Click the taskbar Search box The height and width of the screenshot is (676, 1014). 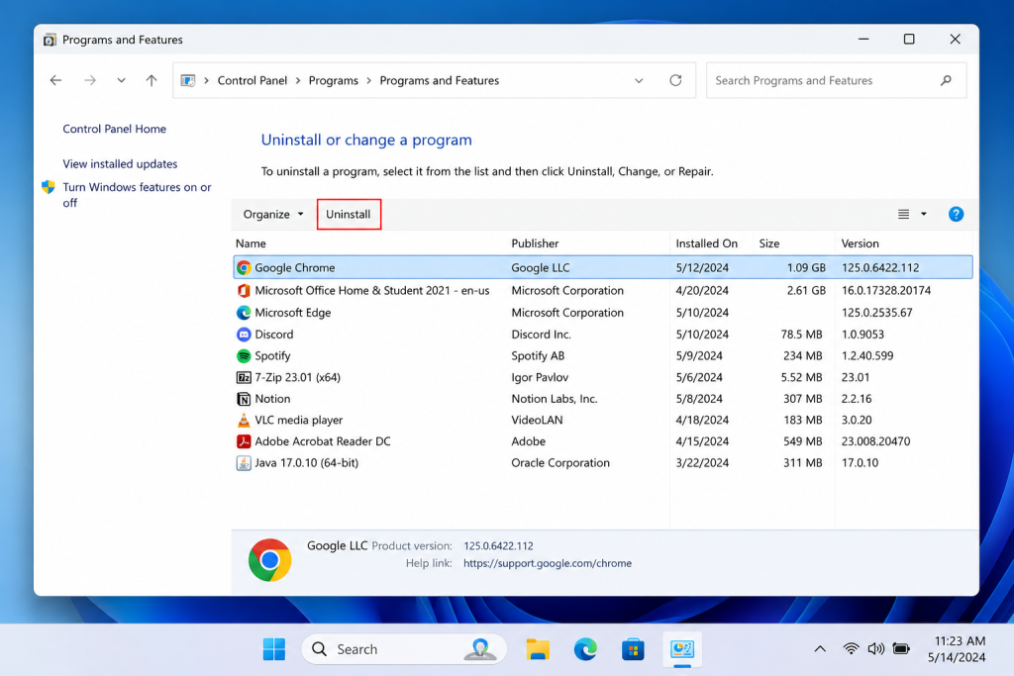point(404,649)
